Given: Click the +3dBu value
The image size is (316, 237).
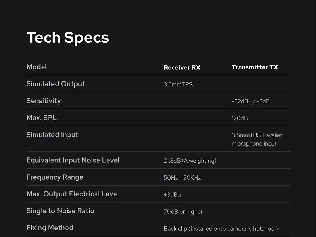Looking at the screenshot, I should point(172,194).
